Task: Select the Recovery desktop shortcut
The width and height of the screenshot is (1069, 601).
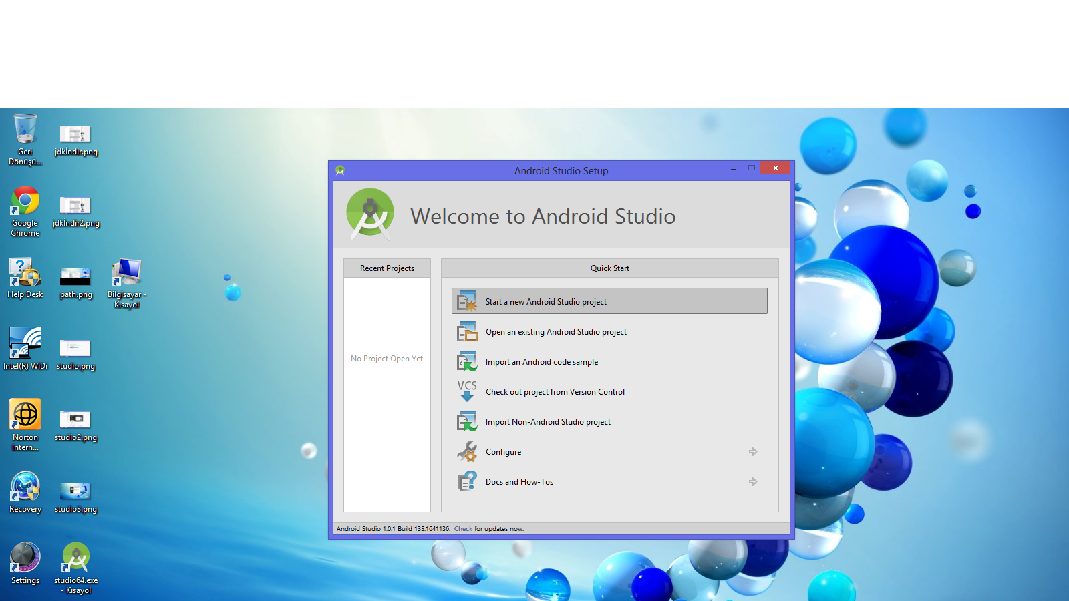Action: click(25, 492)
